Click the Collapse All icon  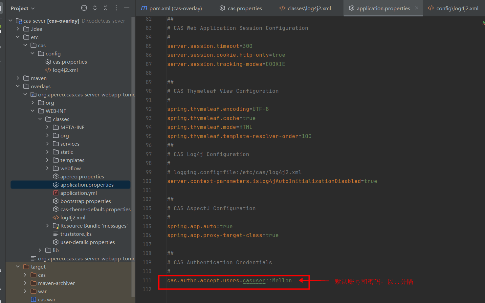[105, 8]
